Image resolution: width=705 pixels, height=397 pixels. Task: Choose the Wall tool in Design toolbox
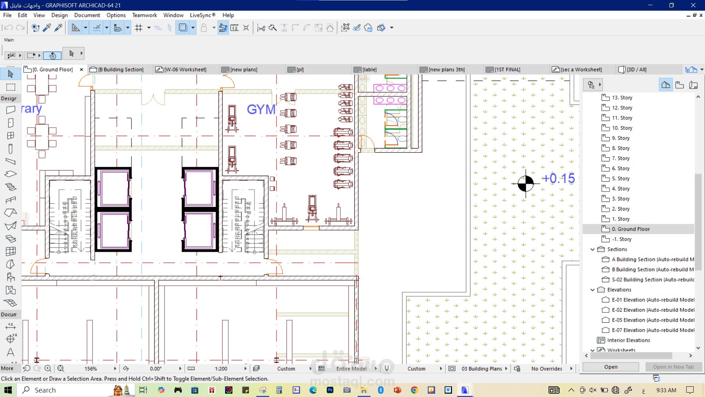11,110
